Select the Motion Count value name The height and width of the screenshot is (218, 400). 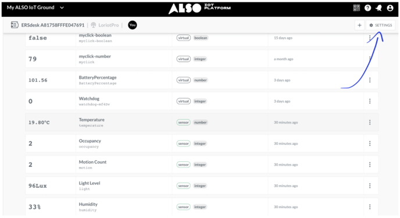tap(92, 162)
